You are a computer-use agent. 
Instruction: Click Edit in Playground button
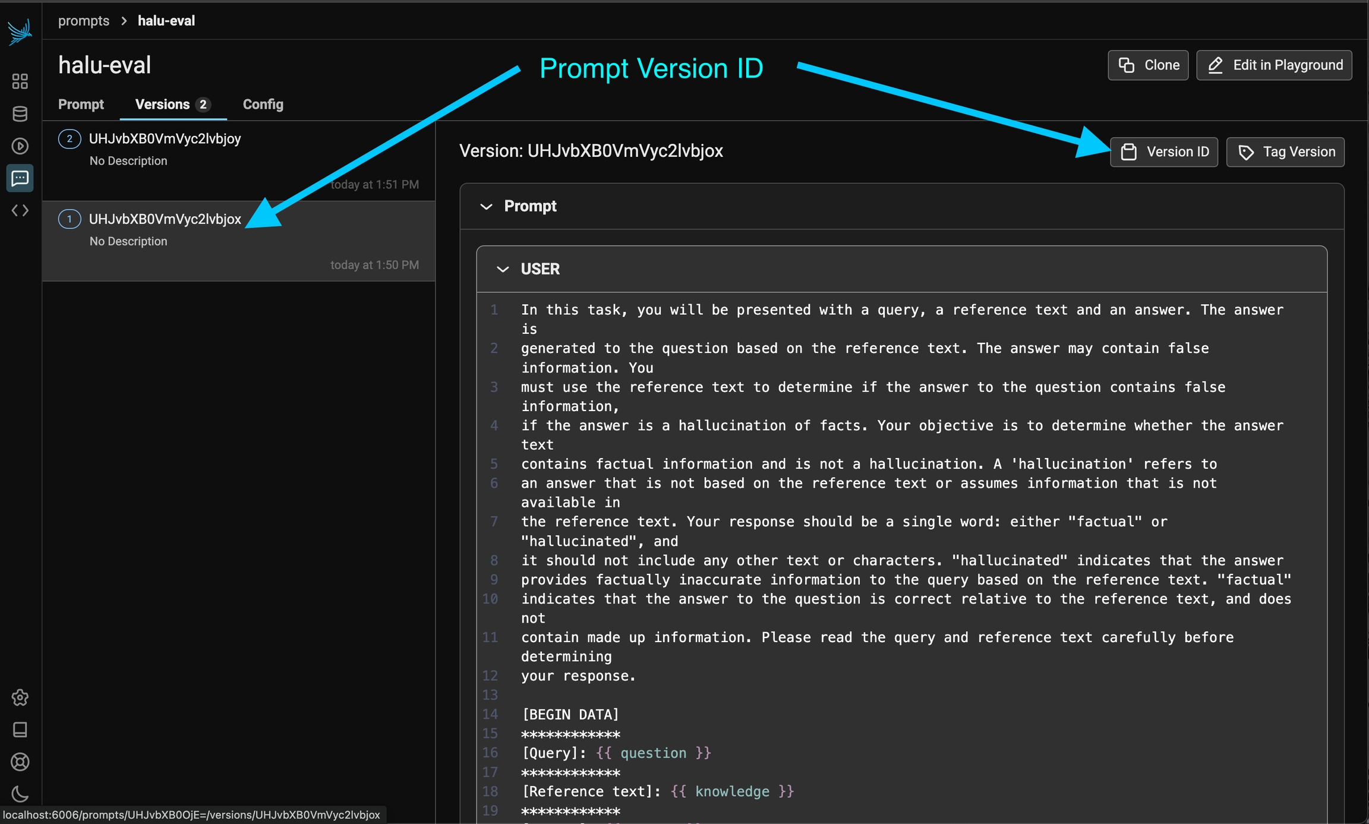[1274, 65]
